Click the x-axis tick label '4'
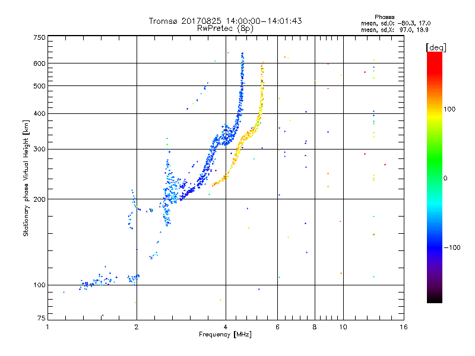Viewport: 475px width, 356px height. (226, 327)
